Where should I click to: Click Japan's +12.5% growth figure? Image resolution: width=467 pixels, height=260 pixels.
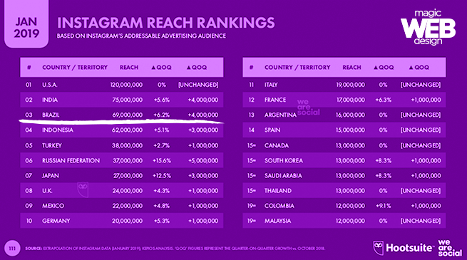tap(162, 176)
